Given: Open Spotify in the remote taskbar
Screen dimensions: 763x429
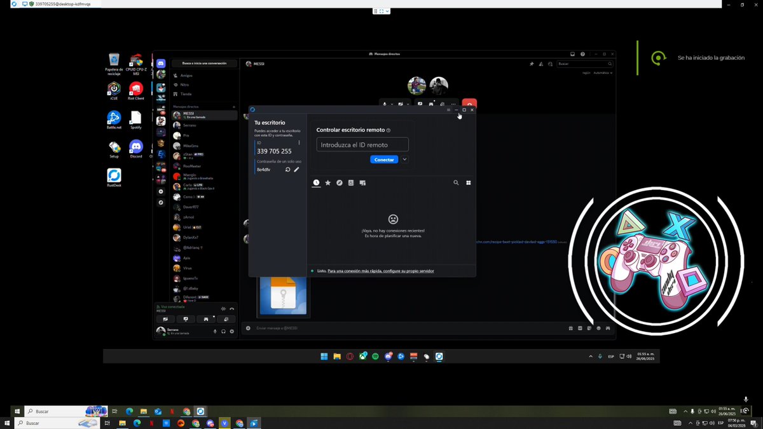Looking at the screenshot, I should [375, 357].
